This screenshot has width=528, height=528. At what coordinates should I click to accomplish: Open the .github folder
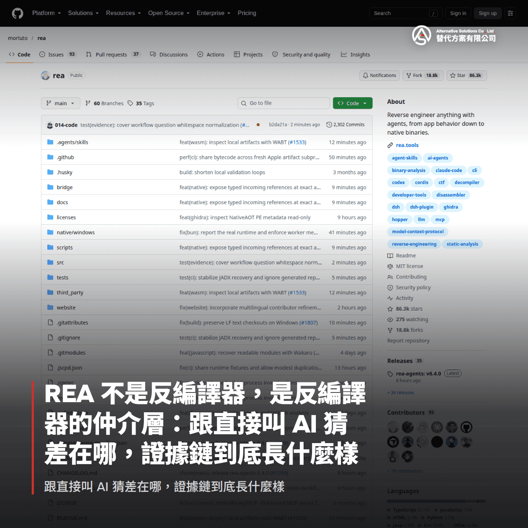(65, 158)
